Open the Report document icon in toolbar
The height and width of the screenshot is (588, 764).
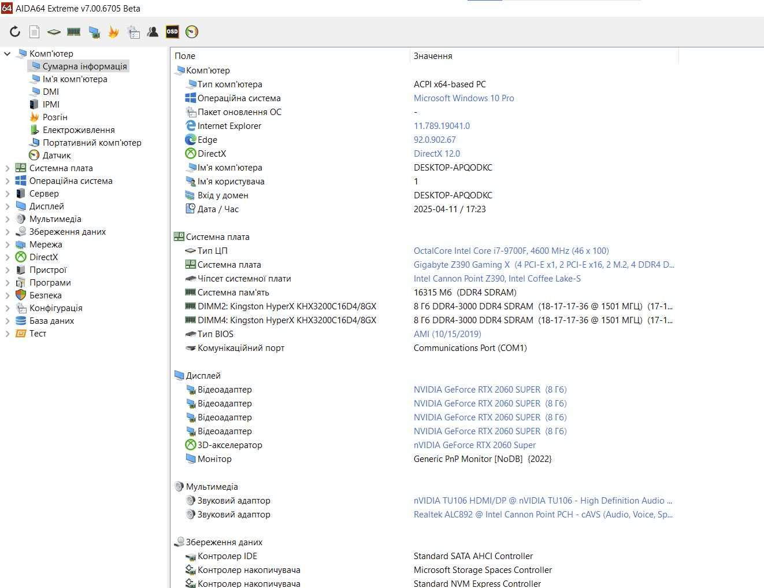point(35,32)
